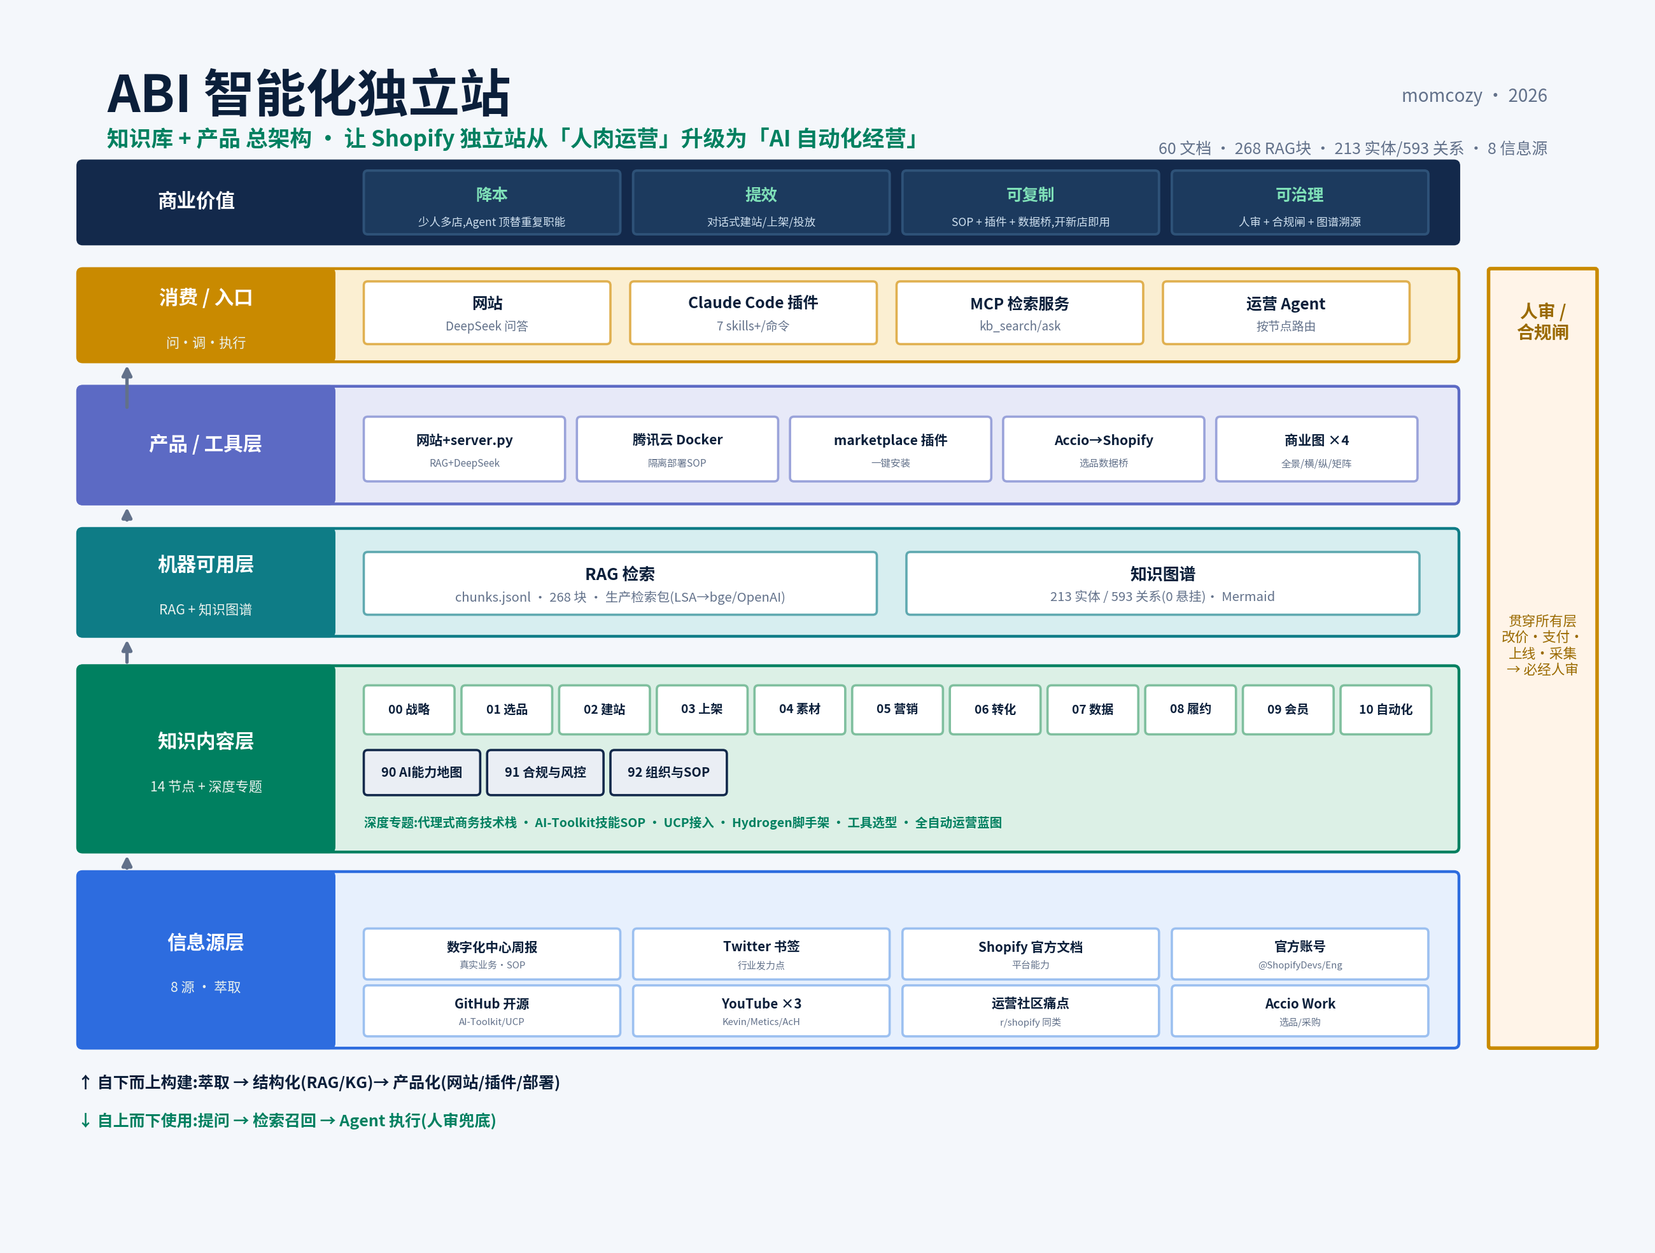Click the GitHub 开源 source box
The width and height of the screenshot is (1655, 1253).
click(x=491, y=1010)
